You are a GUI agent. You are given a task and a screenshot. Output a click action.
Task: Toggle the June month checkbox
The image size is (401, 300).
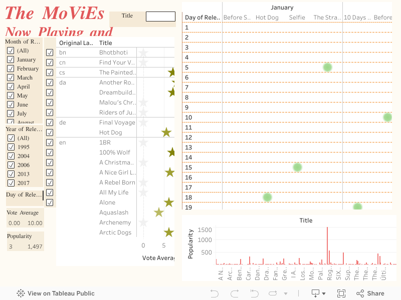coord(11,104)
